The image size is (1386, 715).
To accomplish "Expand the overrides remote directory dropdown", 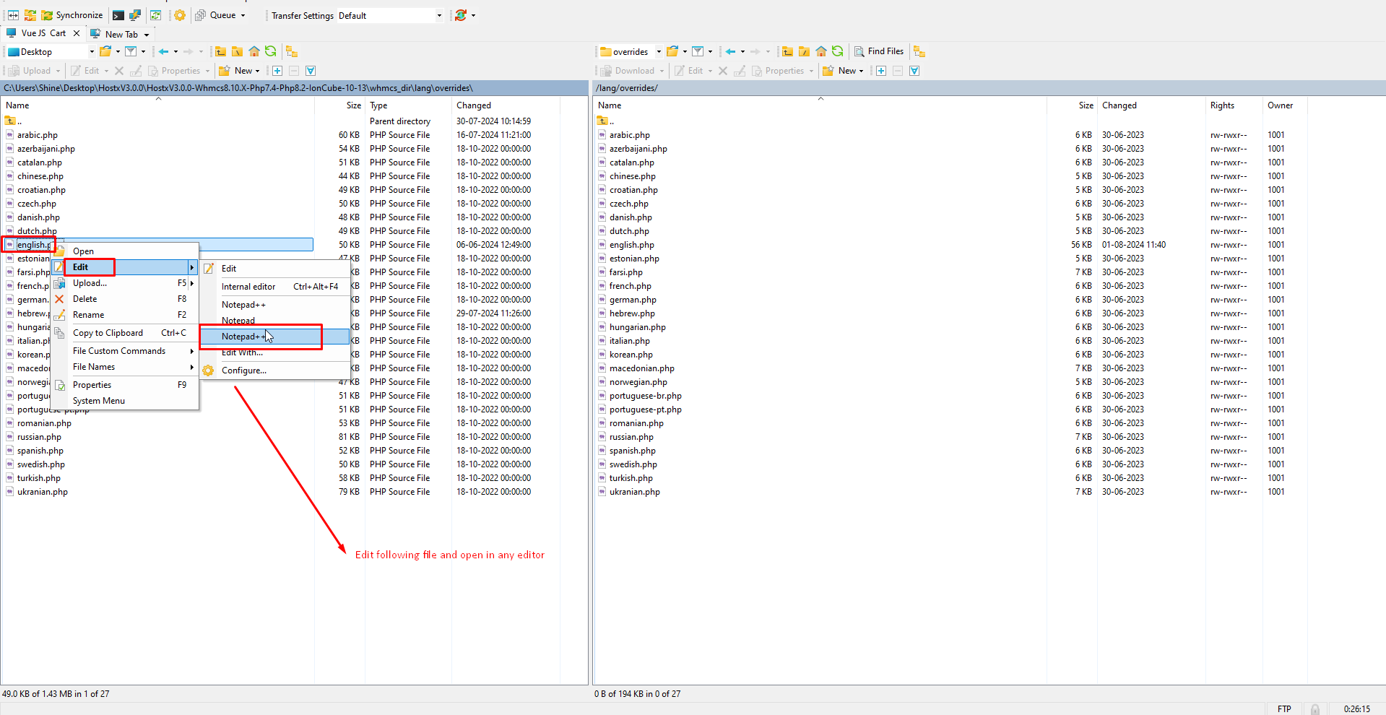I will (659, 51).
